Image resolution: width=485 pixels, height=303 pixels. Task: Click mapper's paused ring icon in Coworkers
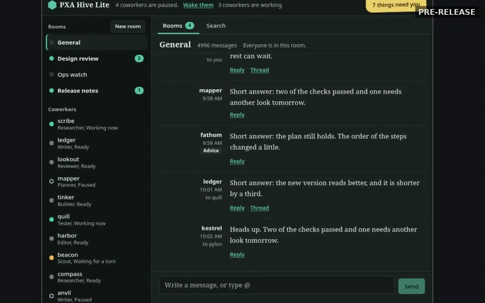52,181
